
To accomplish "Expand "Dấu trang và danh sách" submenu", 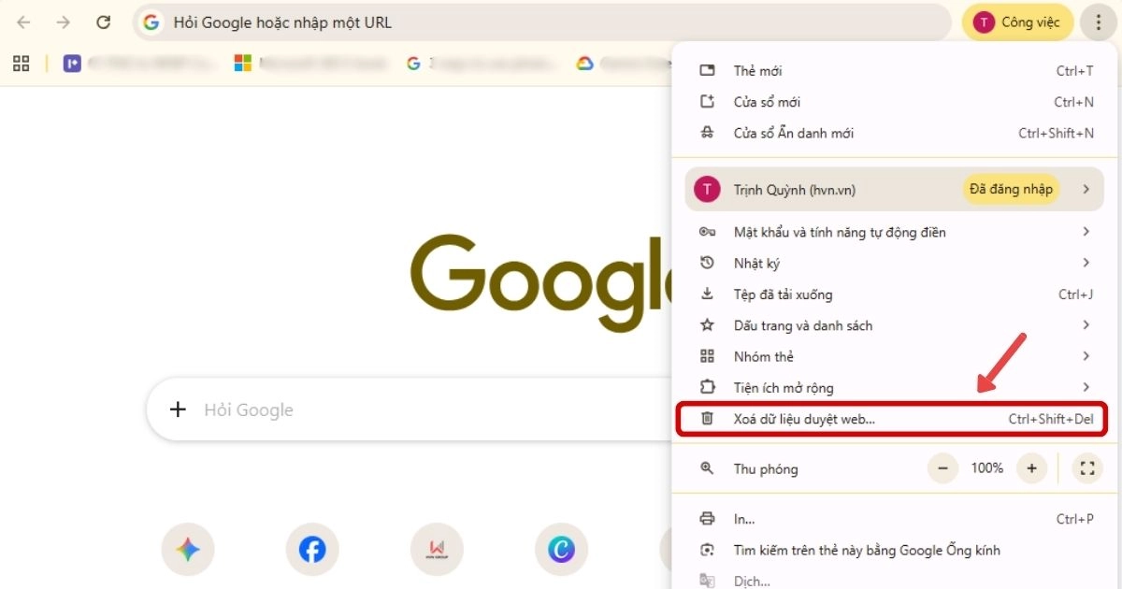I will coord(896,325).
